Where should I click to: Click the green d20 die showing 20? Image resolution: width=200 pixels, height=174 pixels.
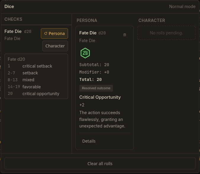(85, 53)
